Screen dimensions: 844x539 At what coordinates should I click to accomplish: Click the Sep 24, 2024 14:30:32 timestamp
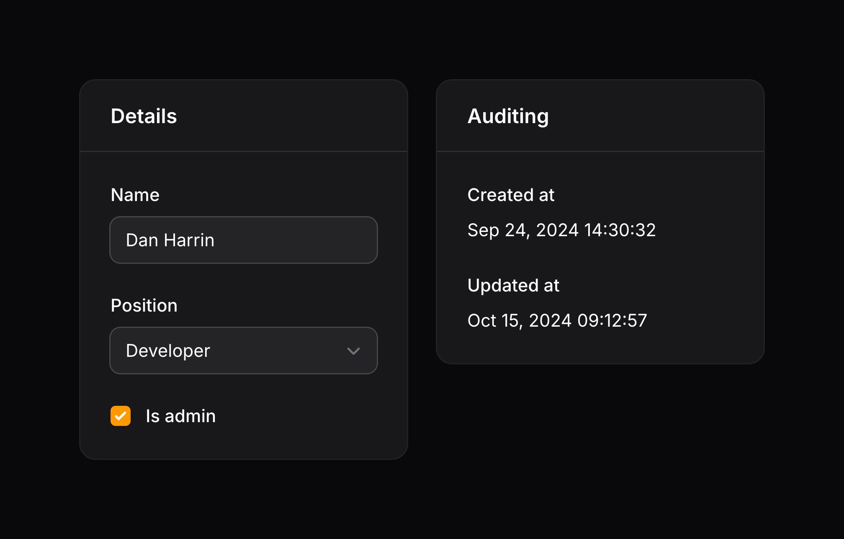[561, 230]
